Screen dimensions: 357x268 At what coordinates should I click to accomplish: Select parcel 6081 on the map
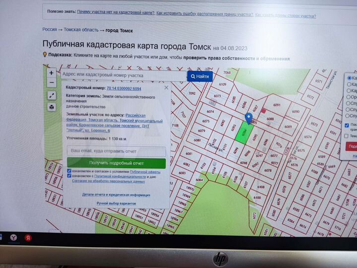point(189,154)
